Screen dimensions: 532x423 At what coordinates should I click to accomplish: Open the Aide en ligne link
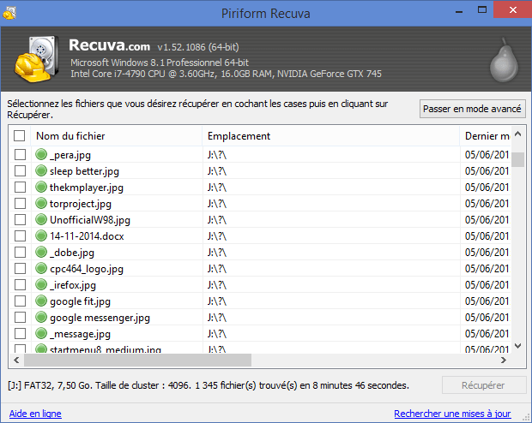[35, 414]
